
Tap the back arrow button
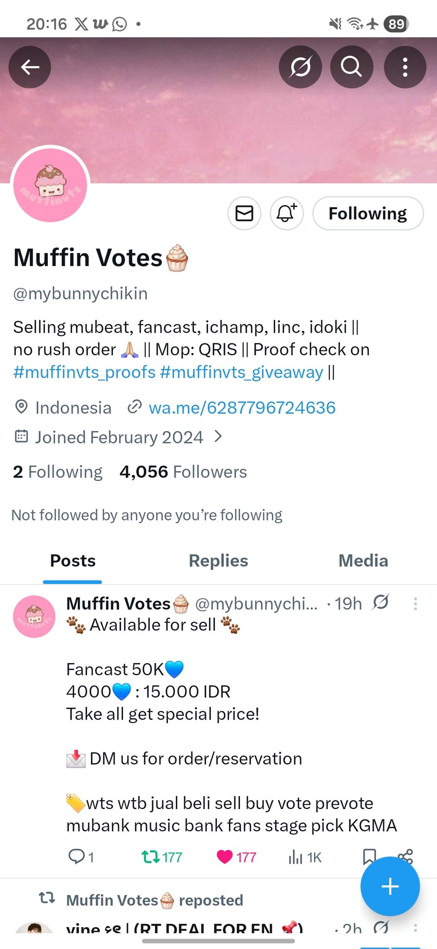point(30,67)
